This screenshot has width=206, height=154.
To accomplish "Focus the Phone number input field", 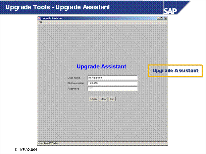I will (112, 83).
